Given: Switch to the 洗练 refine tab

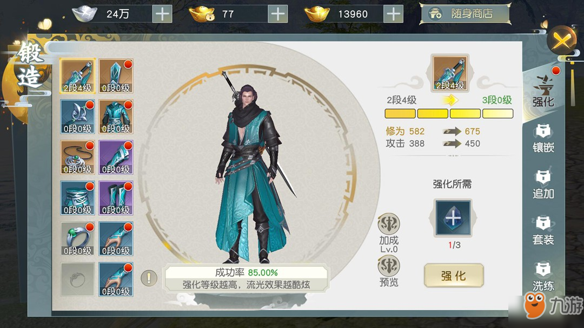Looking at the screenshot, I should coord(543,277).
